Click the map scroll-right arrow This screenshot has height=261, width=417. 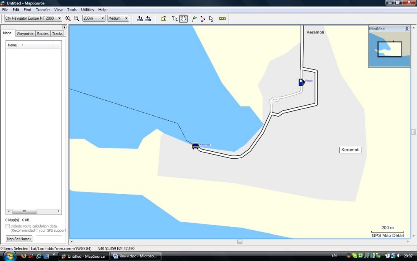click(x=408, y=241)
